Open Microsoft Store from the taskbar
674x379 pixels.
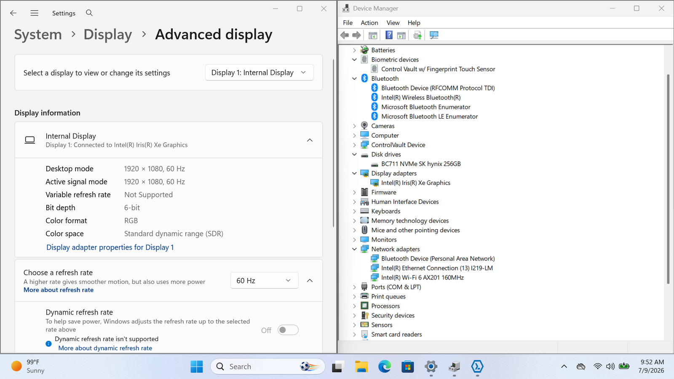coord(407,367)
